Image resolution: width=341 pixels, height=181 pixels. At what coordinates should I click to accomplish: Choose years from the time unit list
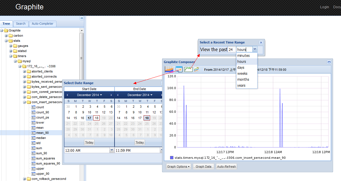247,86
